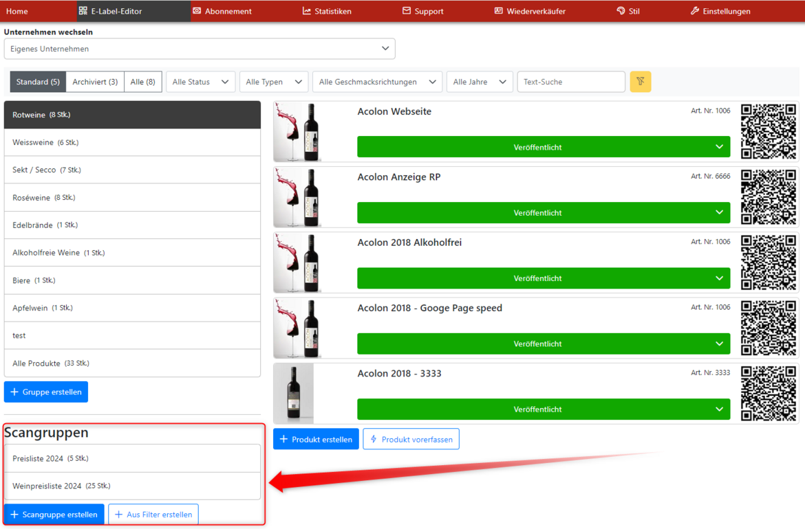805x529 pixels.
Task: Select the Alkoholfreie Weine group
Action: [133, 253]
